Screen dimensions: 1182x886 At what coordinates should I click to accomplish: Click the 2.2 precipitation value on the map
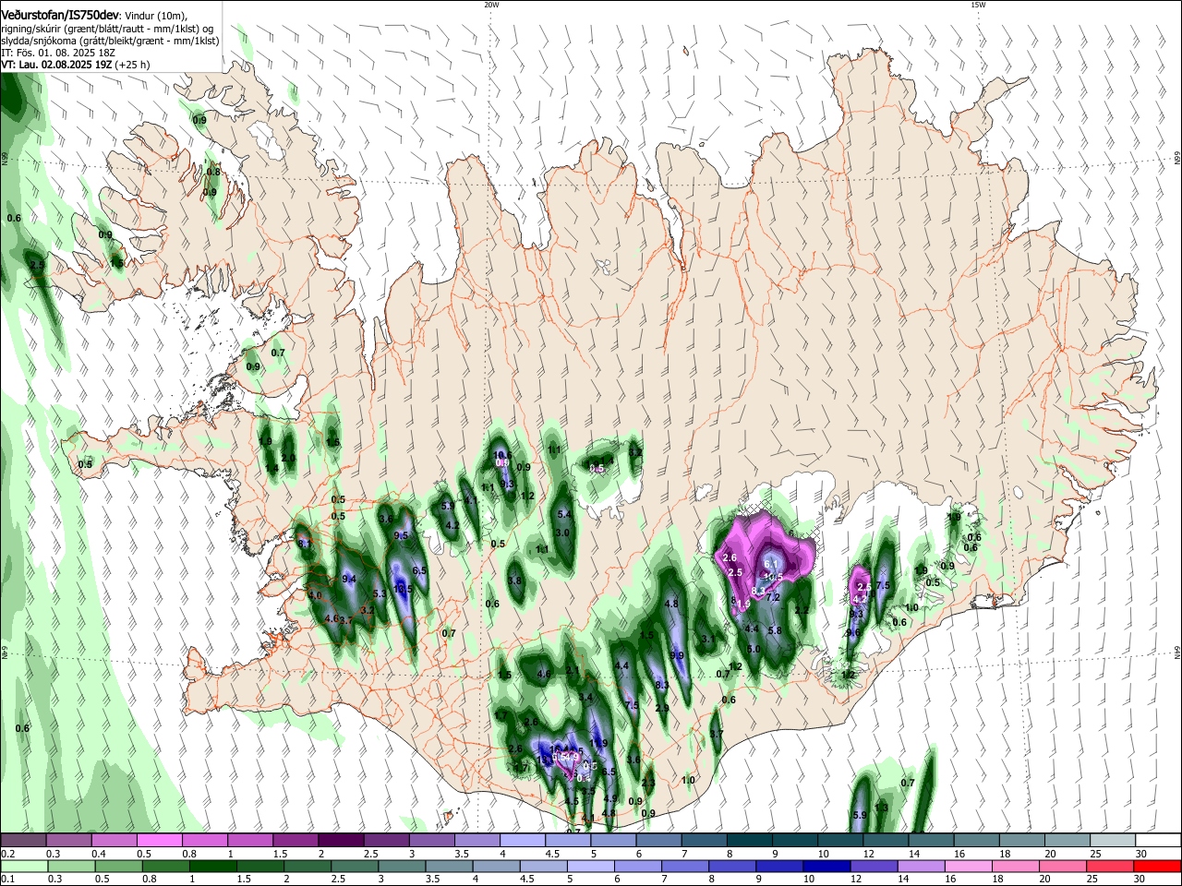(x=802, y=610)
